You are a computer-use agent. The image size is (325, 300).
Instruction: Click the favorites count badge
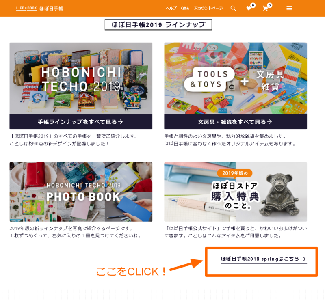(253, 5)
